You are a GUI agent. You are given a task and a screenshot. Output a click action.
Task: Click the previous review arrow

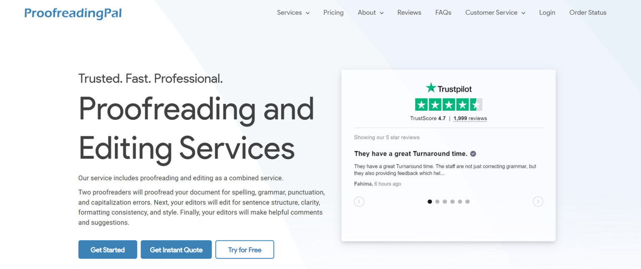(x=359, y=201)
